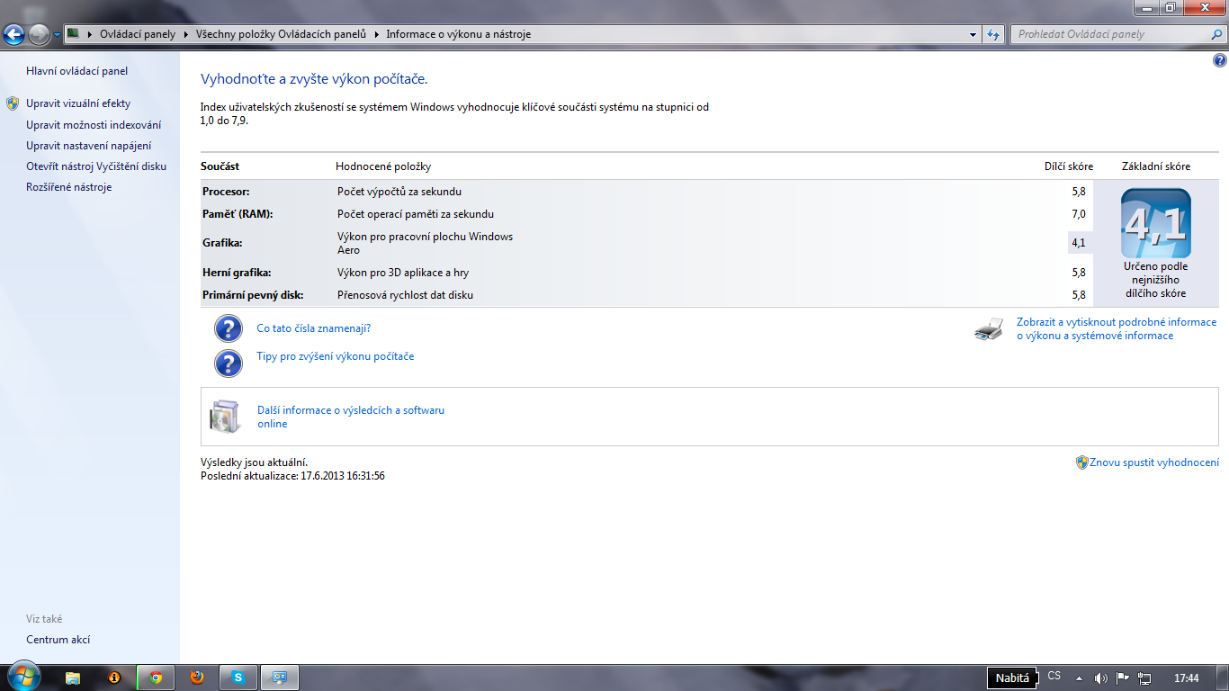Open the address bar history dropdown

pos(973,34)
